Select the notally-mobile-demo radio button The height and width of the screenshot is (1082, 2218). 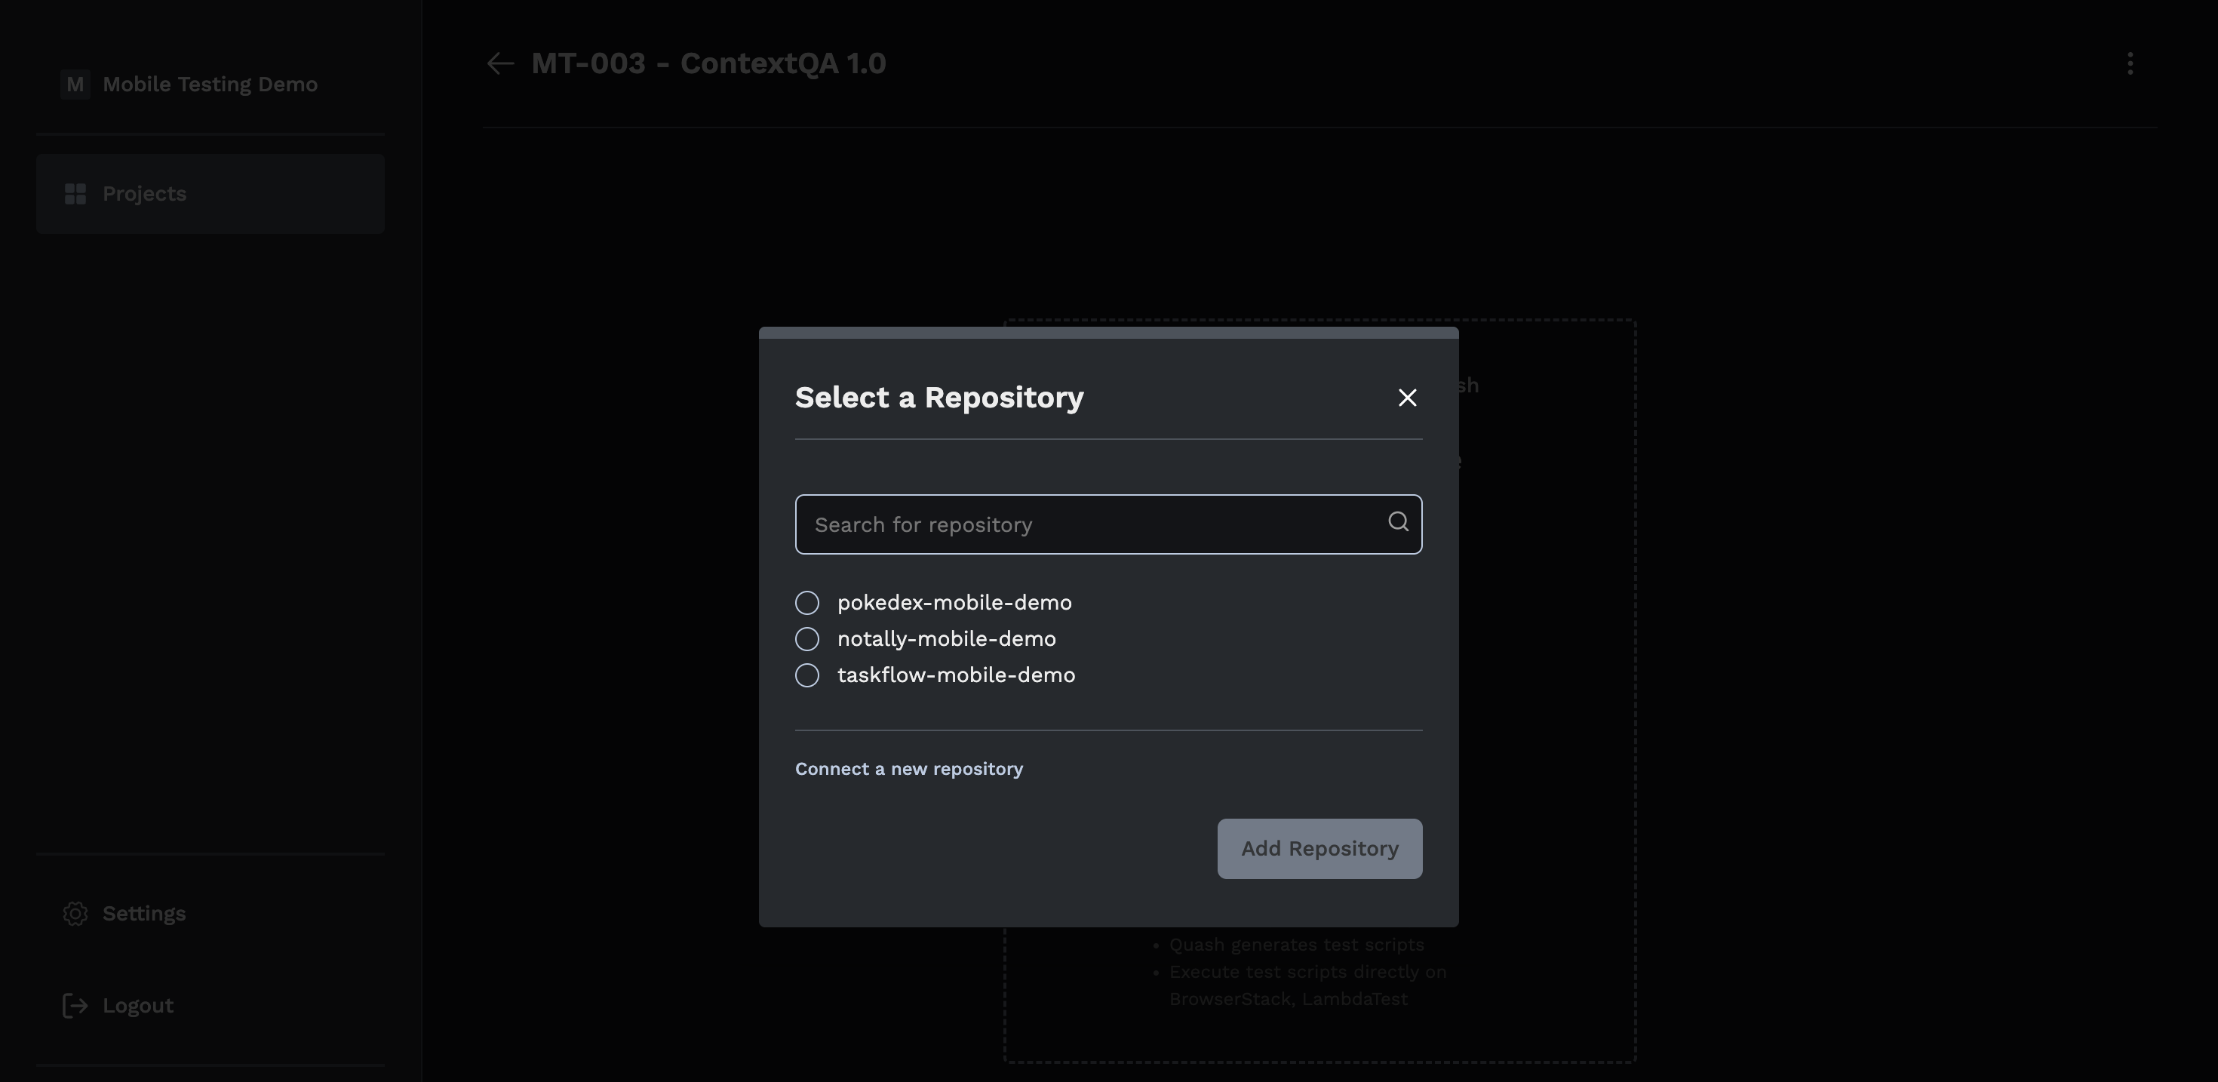click(806, 639)
